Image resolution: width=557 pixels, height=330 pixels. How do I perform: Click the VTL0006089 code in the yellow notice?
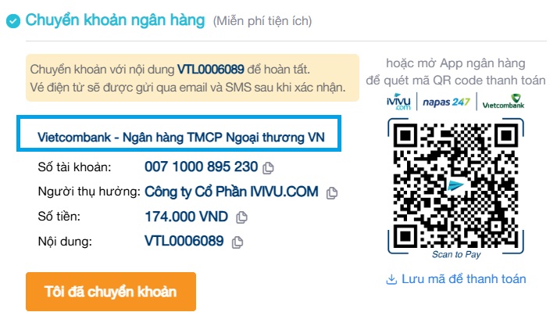pyautogui.click(x=211, y=70)
